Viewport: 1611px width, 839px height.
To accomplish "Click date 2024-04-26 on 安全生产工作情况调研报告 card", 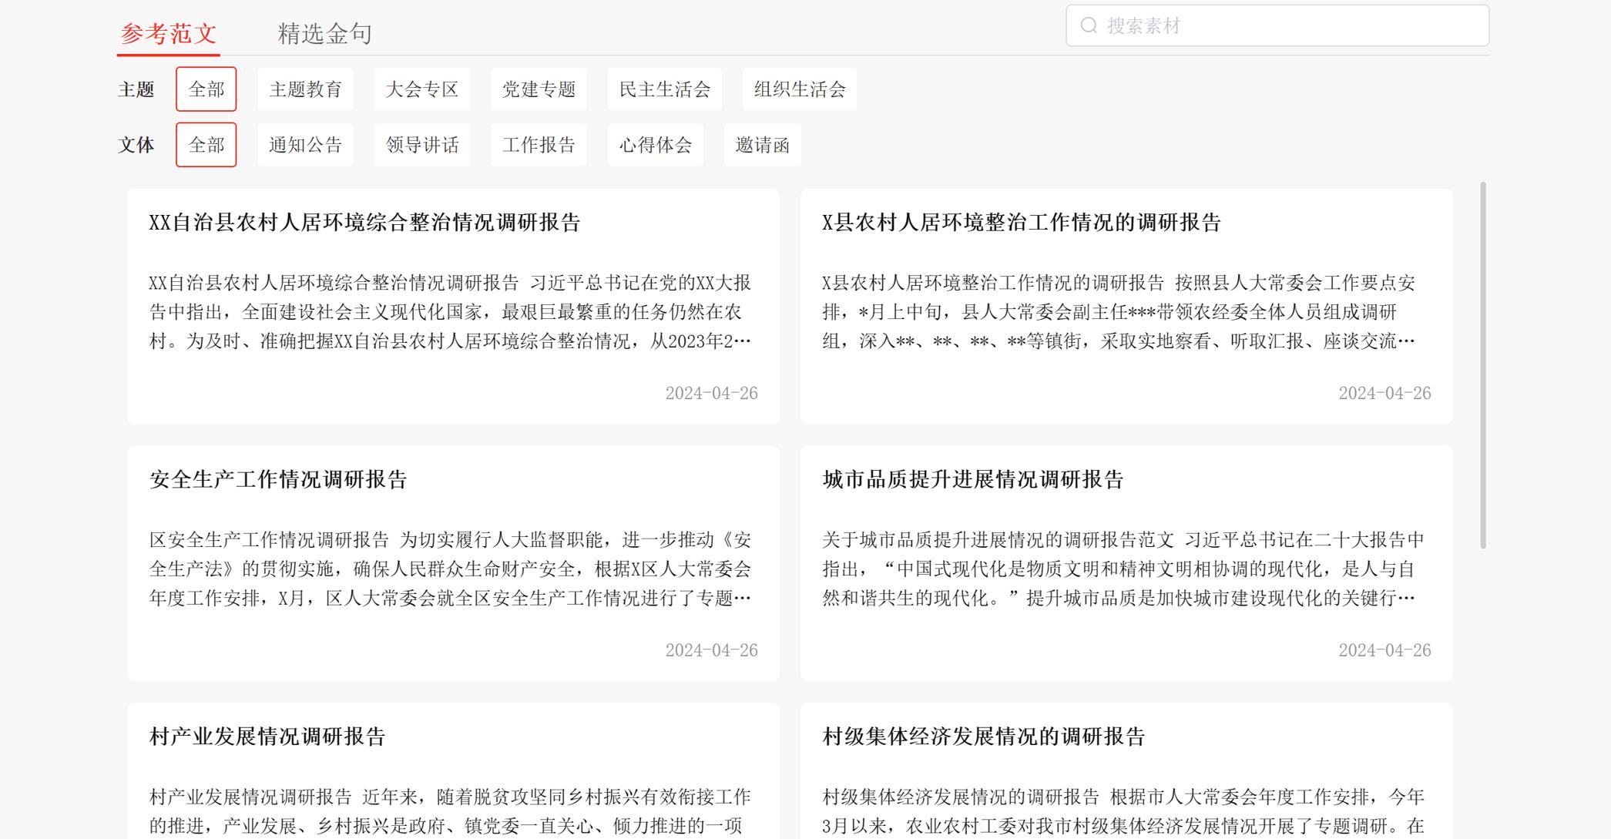I will 712,650.
